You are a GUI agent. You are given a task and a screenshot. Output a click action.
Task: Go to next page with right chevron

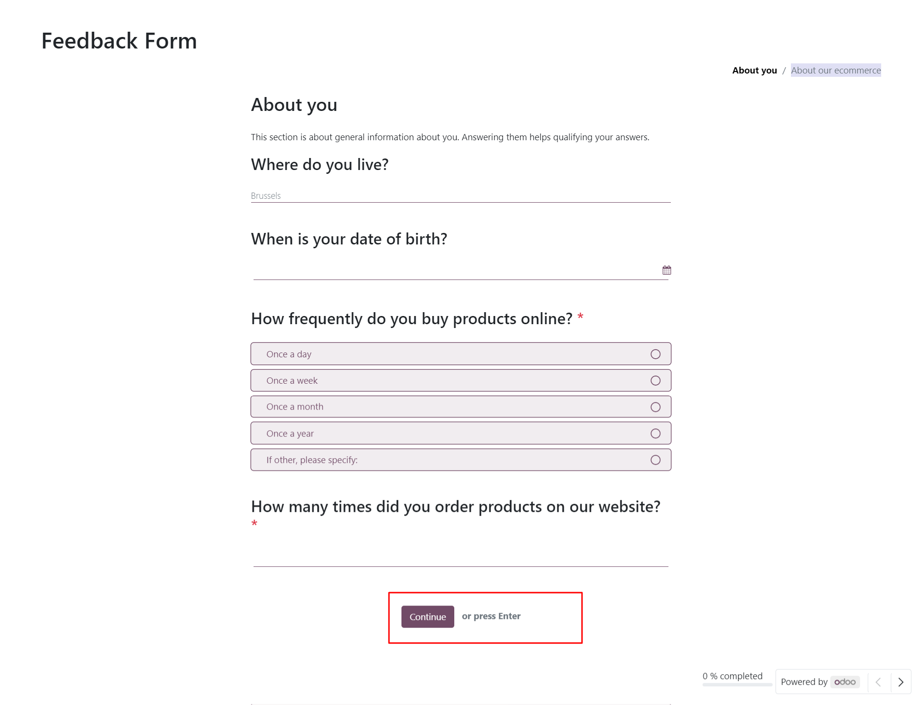(x=901, y=682)
